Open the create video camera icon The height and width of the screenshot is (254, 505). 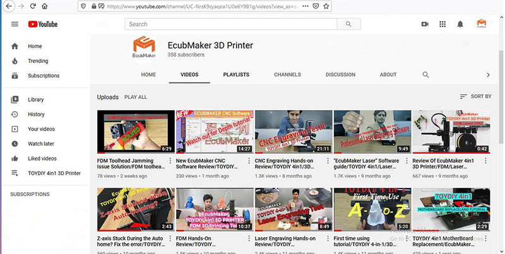pos(425,24)
